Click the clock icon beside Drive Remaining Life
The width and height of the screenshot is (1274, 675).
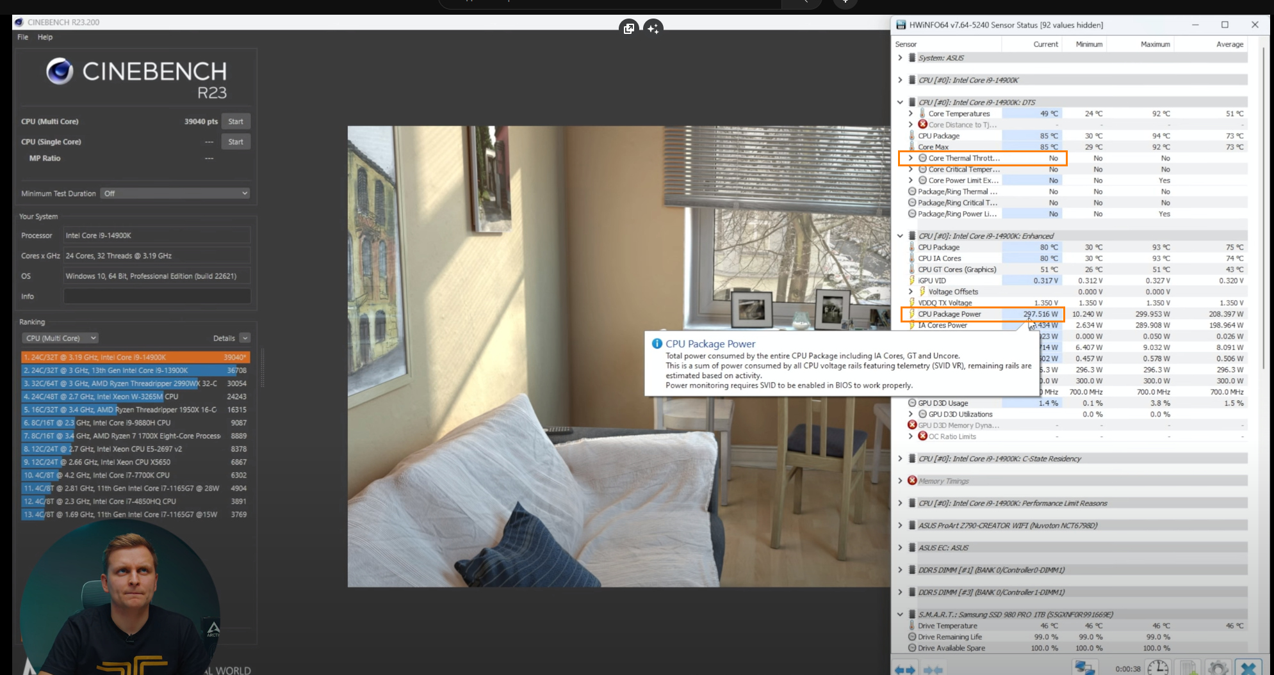pos(912,637)
